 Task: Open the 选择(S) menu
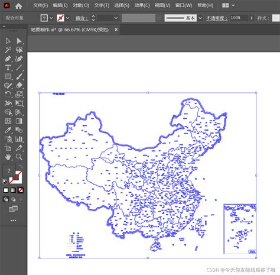pos(122,5)
